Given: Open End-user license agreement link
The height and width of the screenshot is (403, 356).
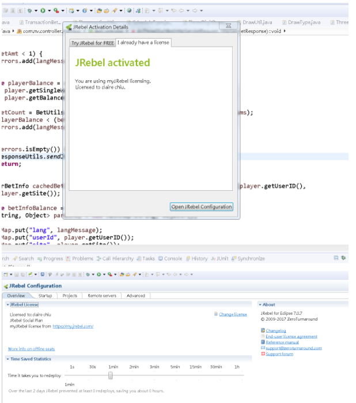Looking at the screenshot, I should click(x=291, y=337).
